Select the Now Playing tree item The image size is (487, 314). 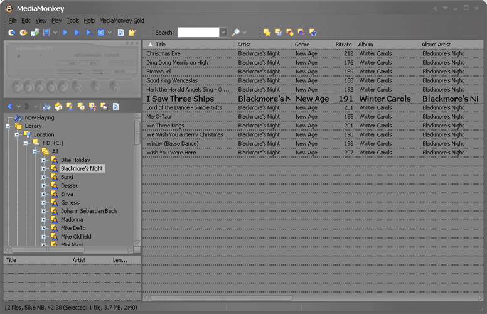pyautogui.click(x=40, y=117)
